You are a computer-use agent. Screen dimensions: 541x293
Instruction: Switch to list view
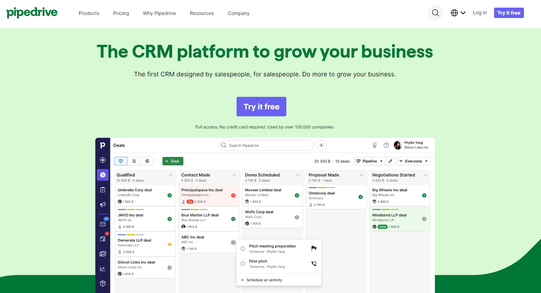(134, 161)
